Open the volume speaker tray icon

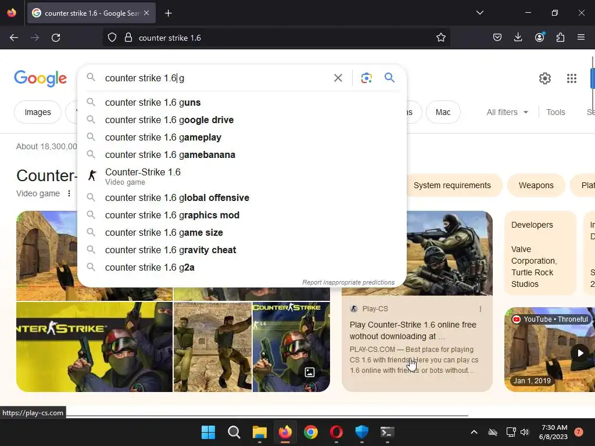click(x=525, y=432)
